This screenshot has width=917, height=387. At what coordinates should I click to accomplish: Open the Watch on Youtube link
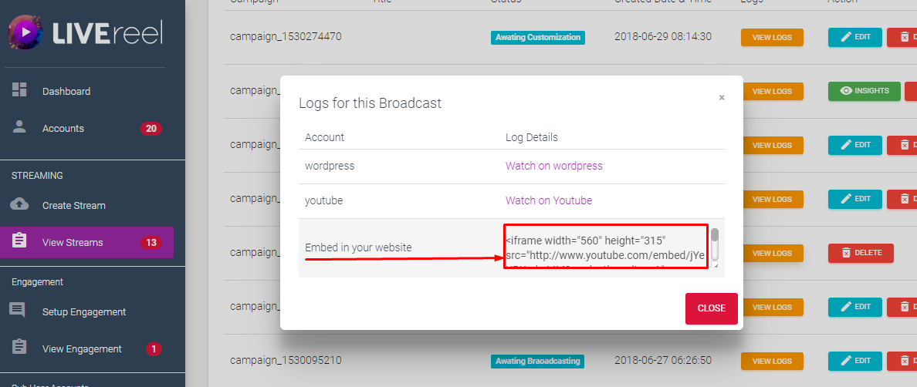[549, 200]
